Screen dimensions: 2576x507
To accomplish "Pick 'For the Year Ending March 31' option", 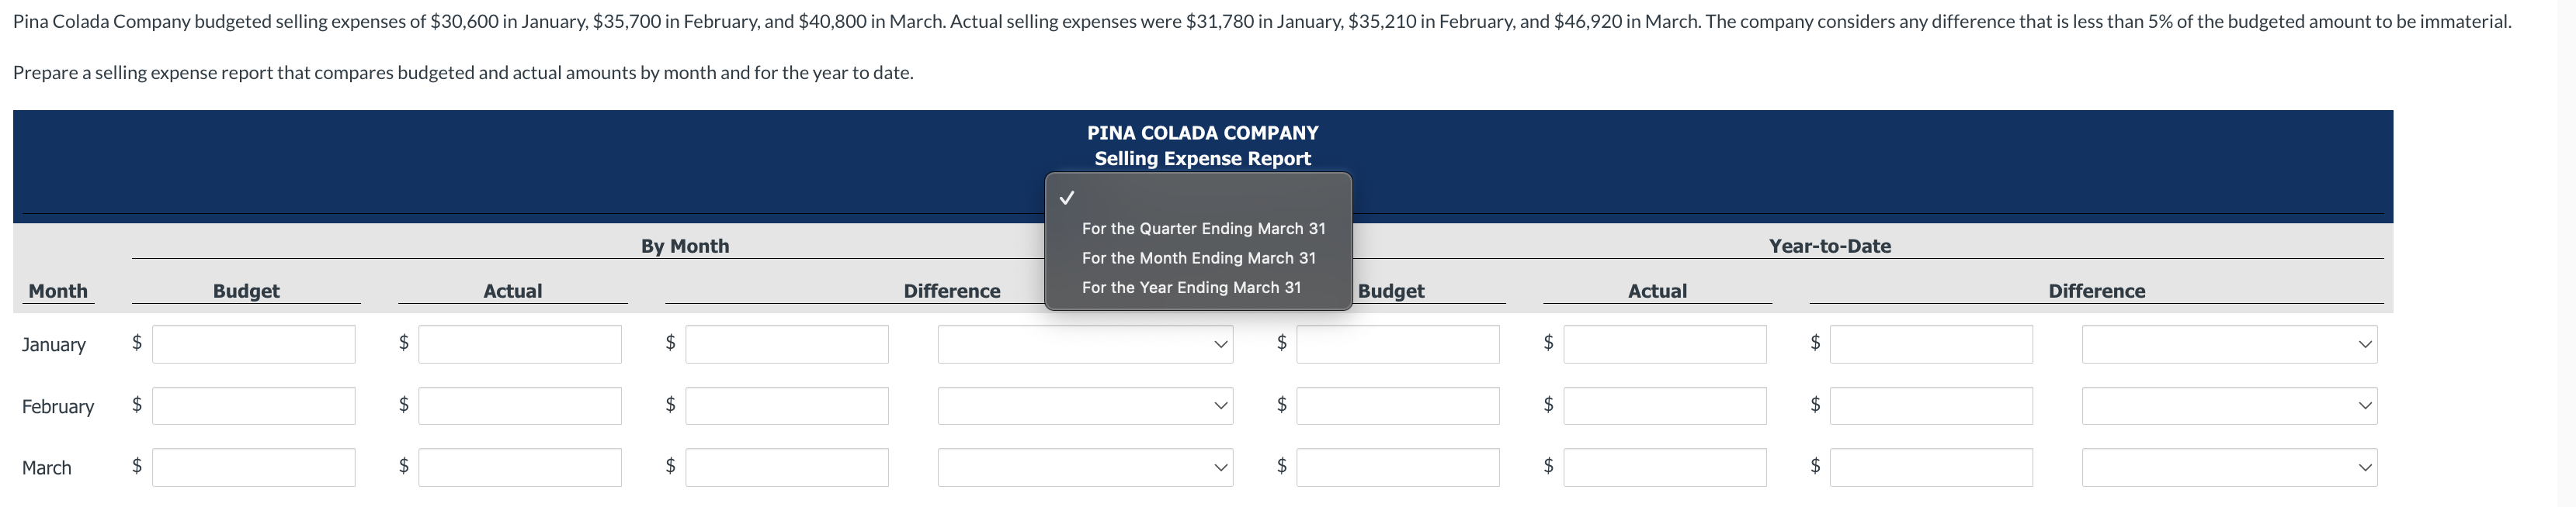I will 1191,288.
